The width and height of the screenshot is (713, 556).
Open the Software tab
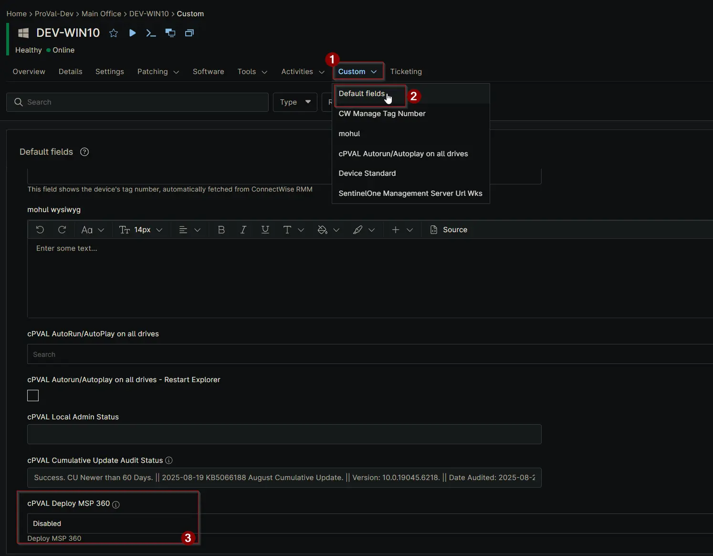point(209,72)
